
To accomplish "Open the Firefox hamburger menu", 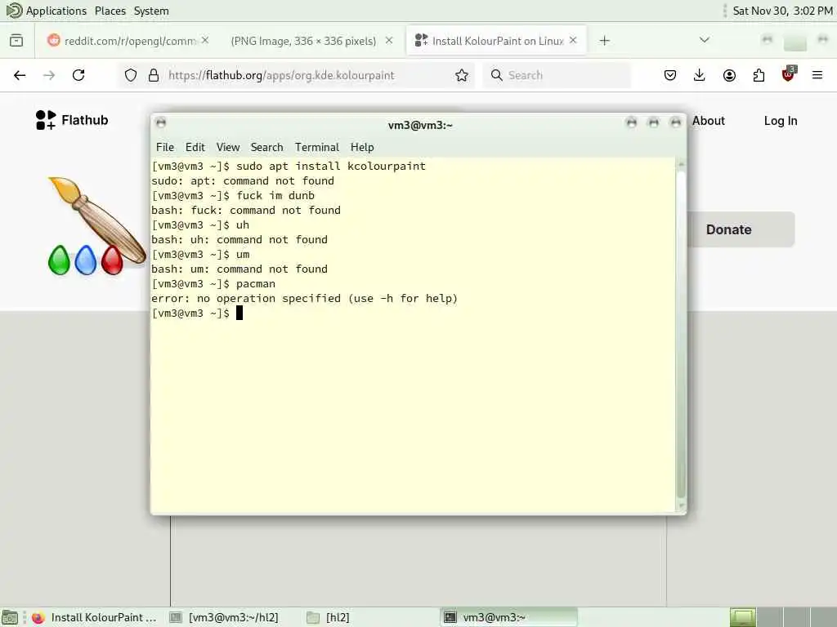I will 817,75.
